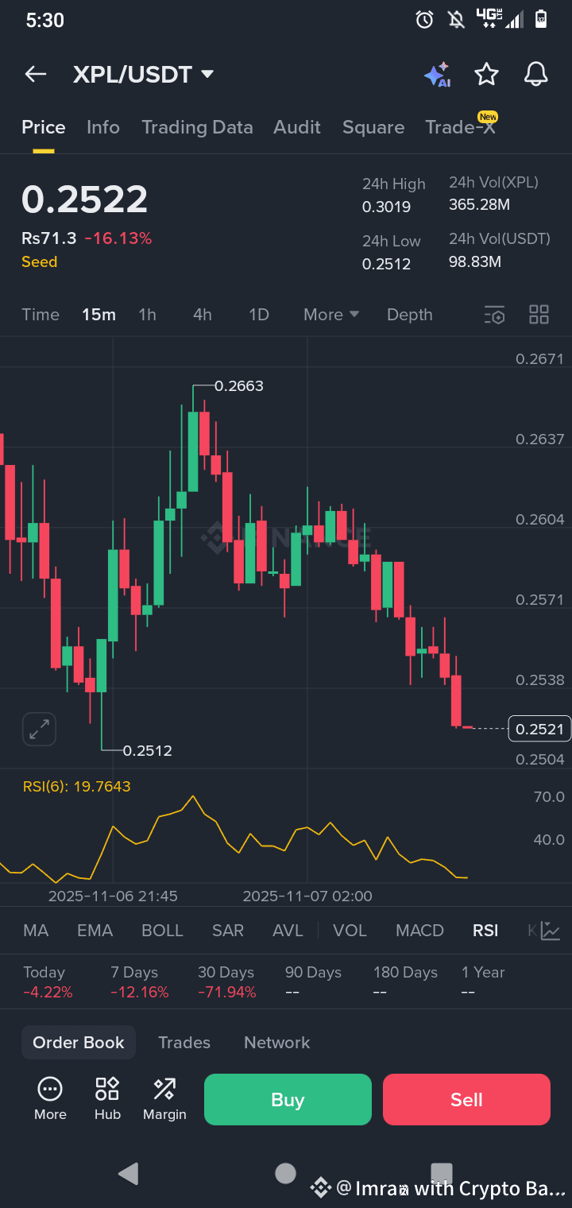Tap the chart low marker 0.2512
This screenshot has width=572, height=1208.
(x=148, y=750)
